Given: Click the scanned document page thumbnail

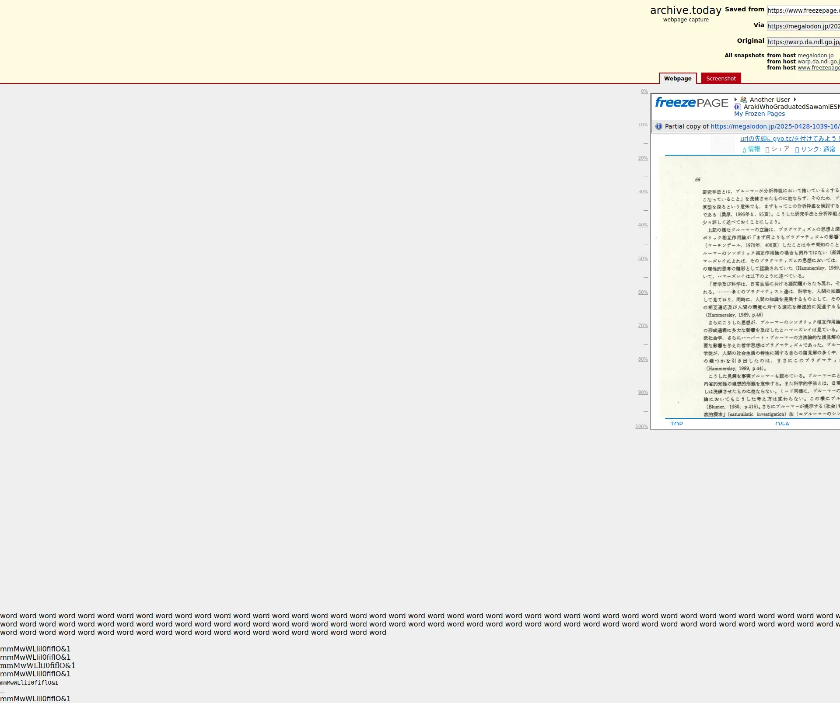Looking at the screenshot, I should (750, 286).
